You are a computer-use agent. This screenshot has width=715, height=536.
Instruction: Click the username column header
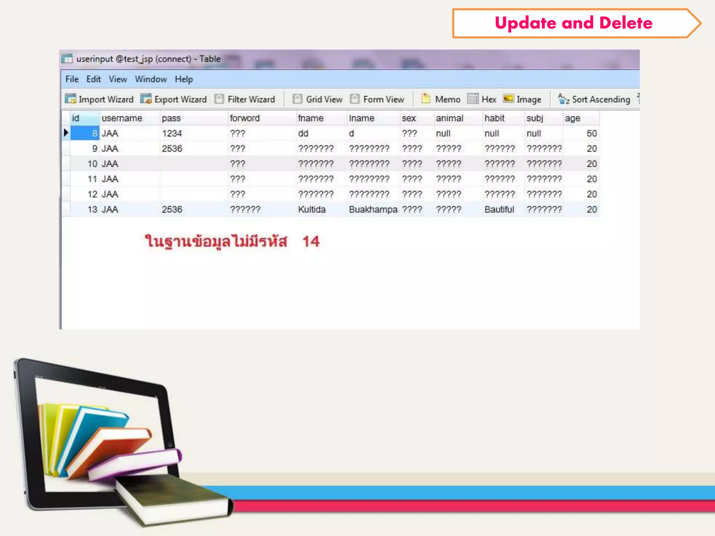click(122, 118)
